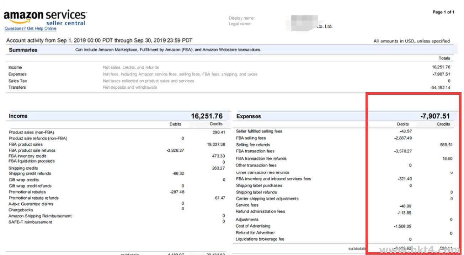Click 'All amounts in USD, unless specified' note
This screenshot has height=255, width=464.
pos(411,41)
